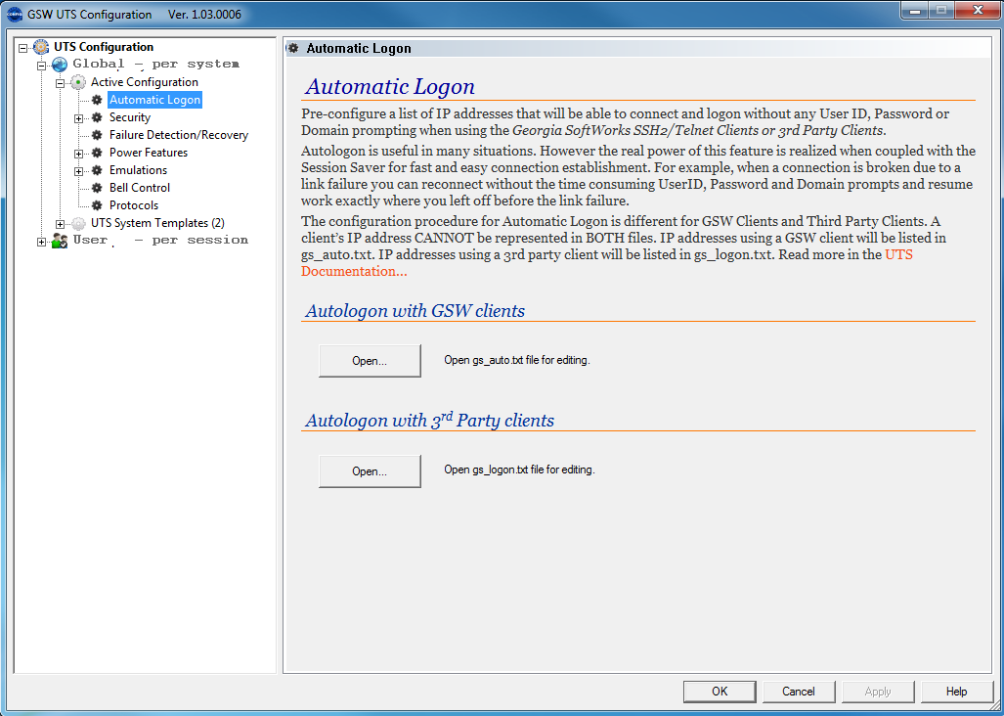1004x716 pixels.
Task: Select Power Features in the tree
Action: point(149,153)
